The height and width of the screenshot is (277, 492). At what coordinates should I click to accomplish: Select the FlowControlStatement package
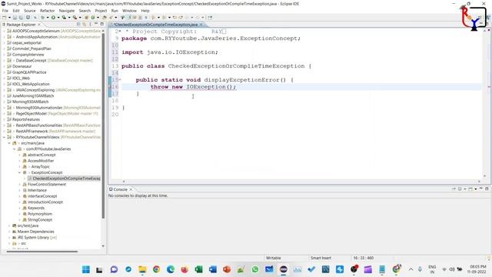point(47,185)
